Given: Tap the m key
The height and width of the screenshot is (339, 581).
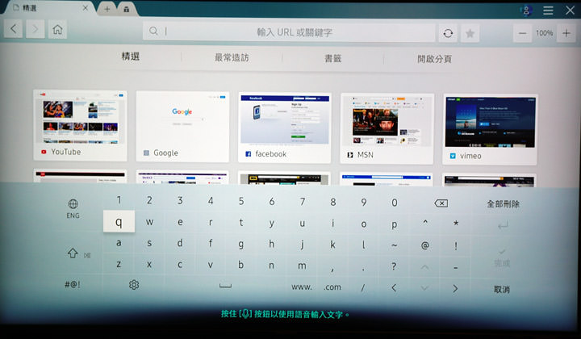Looking at the screenshot, I should click(302, 266).
